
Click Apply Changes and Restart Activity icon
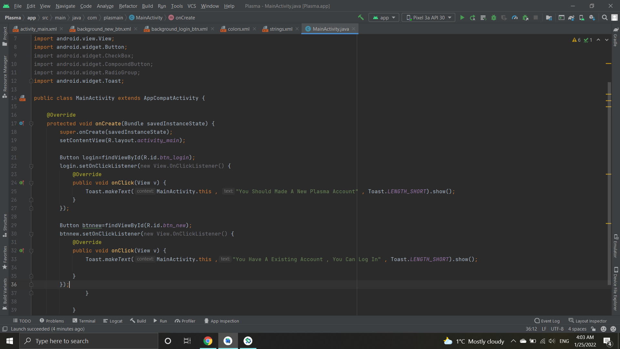point(473,17)
